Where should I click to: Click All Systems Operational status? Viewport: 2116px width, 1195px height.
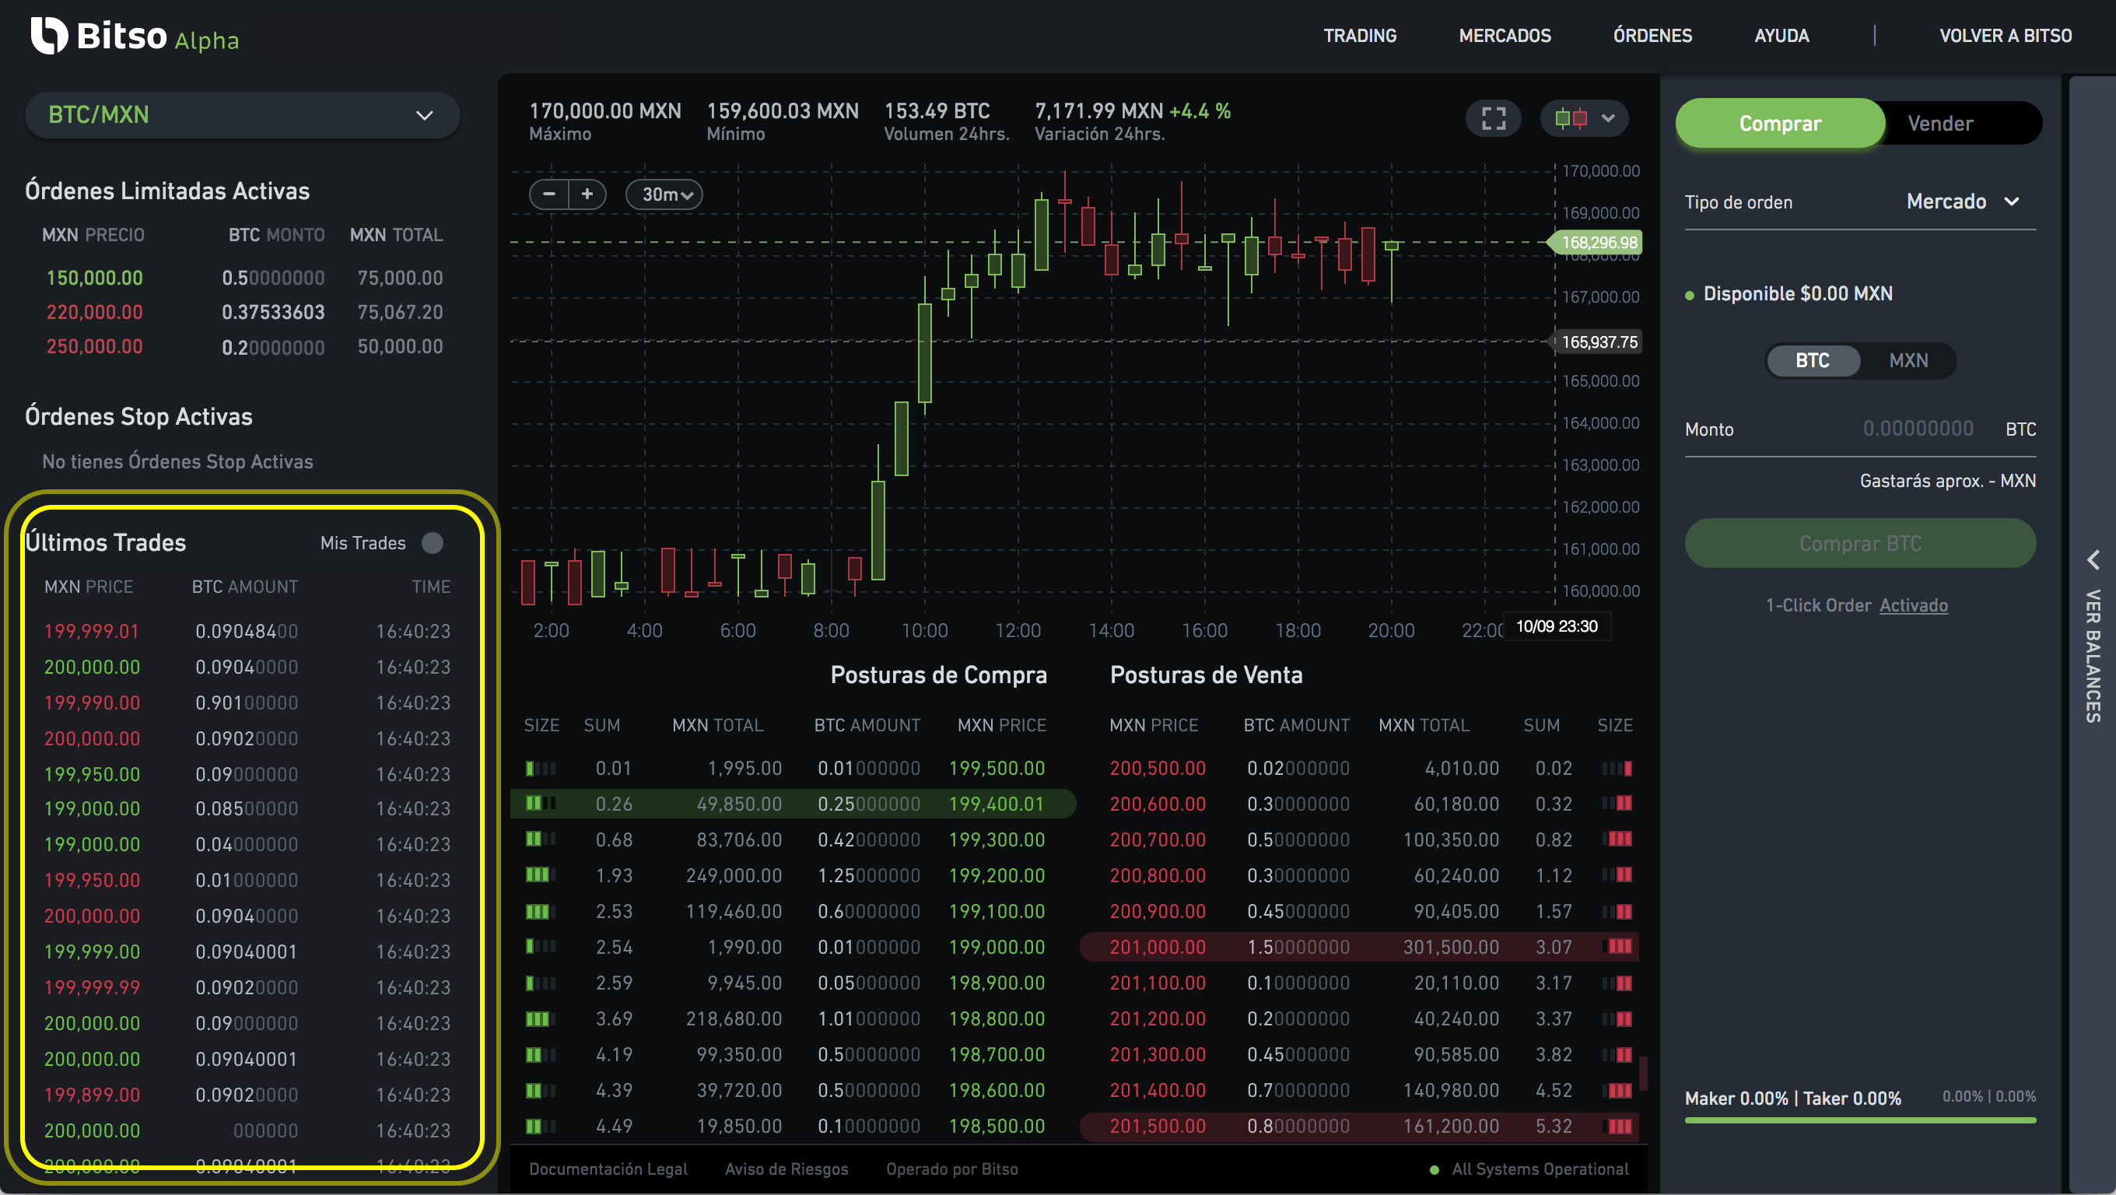click(x=1529, y=1169)
